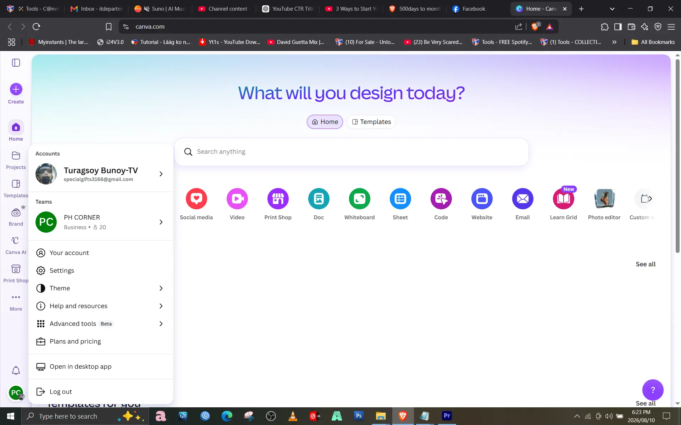The height and width of the screenshot is (425, 681).
Task: Reload the current page
Action: pyautogui.click(x=36, y=27)
